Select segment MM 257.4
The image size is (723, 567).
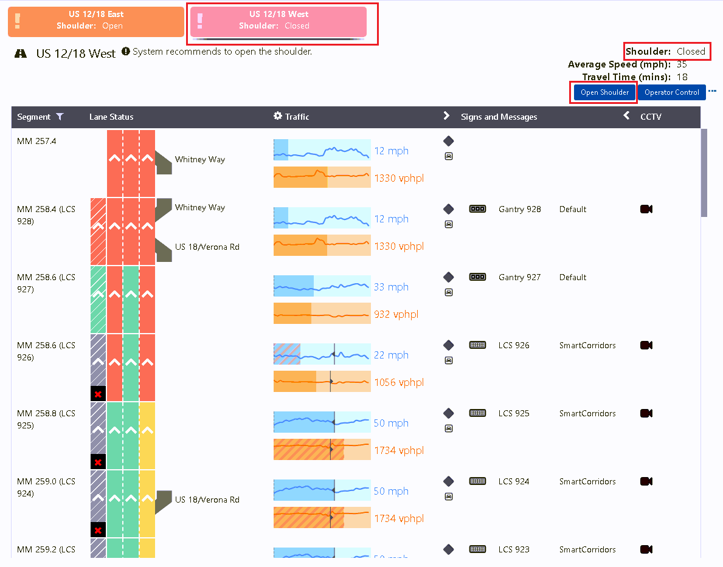click(x=36, y=141)
